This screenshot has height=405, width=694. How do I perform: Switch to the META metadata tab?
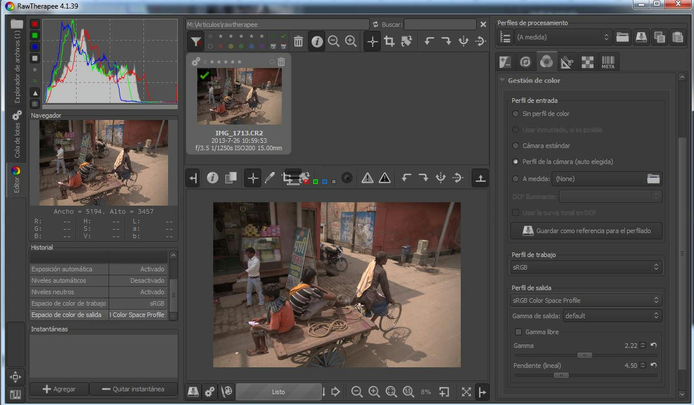click(608, 62)
